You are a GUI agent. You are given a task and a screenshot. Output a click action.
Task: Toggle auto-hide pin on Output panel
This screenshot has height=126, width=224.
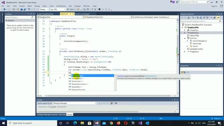click(x=175, y=100)
